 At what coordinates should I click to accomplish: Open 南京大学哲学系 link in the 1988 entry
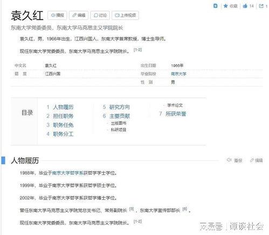[x=68, y=173]
